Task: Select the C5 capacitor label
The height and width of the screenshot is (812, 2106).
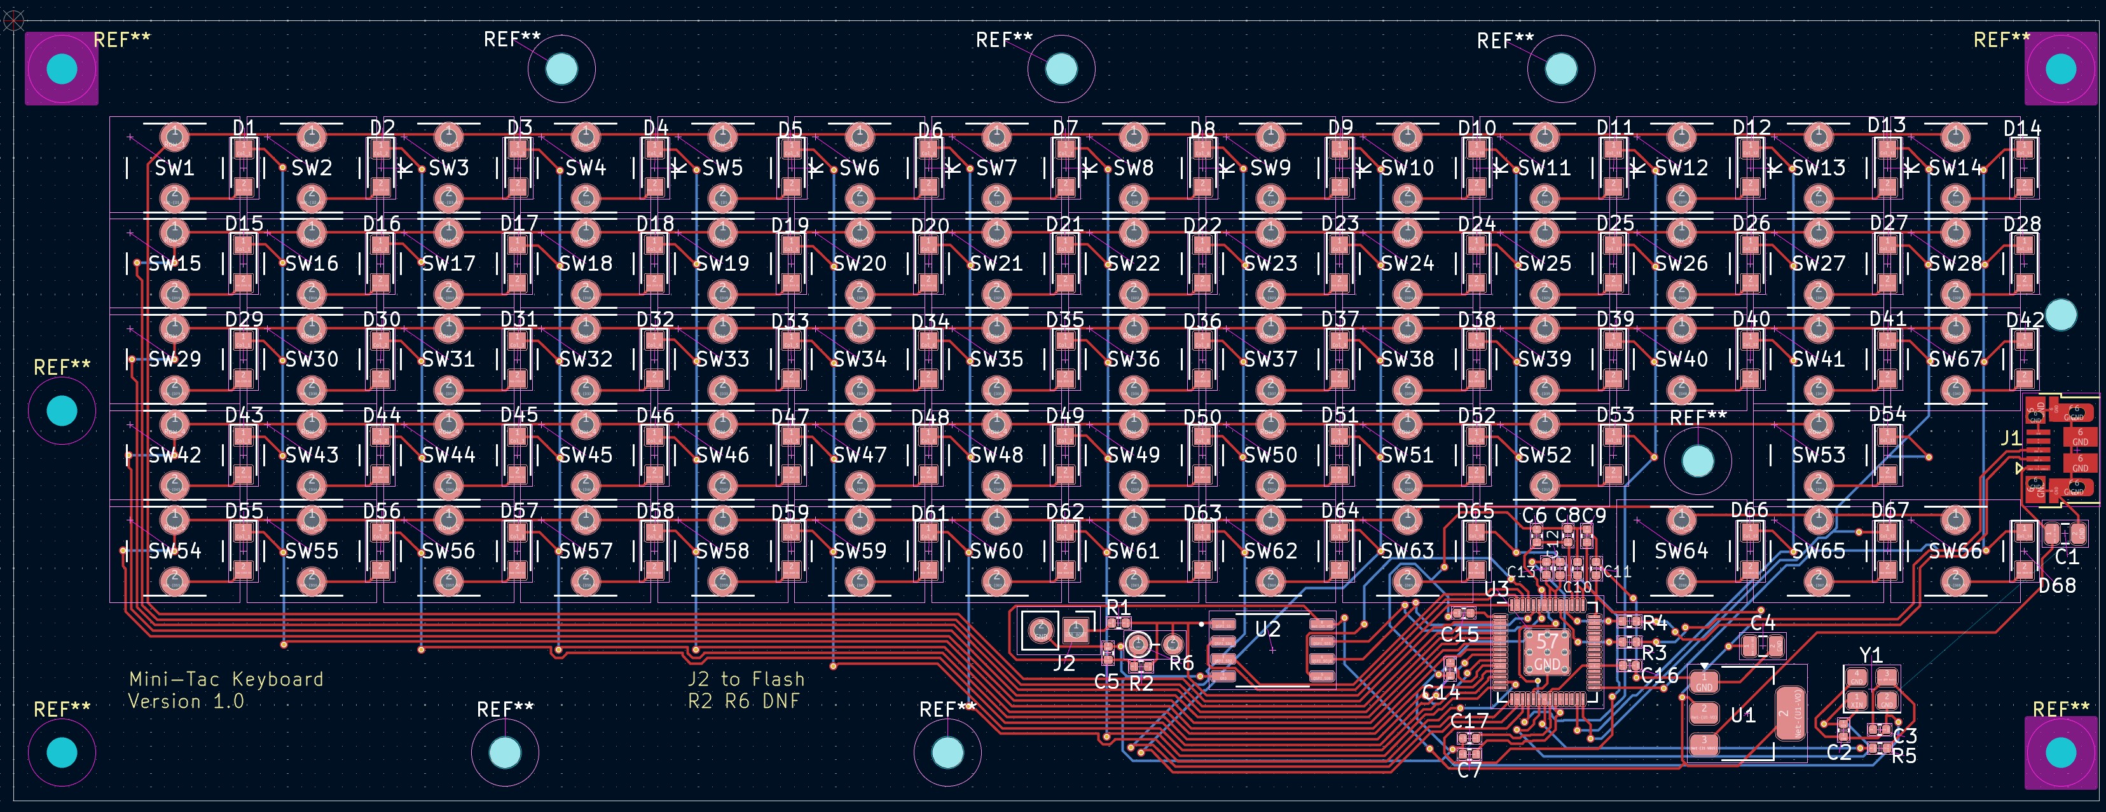Action: tap(1106, 681)
